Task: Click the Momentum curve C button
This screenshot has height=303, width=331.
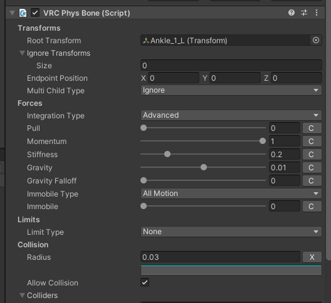Action: tap(312, 141)
